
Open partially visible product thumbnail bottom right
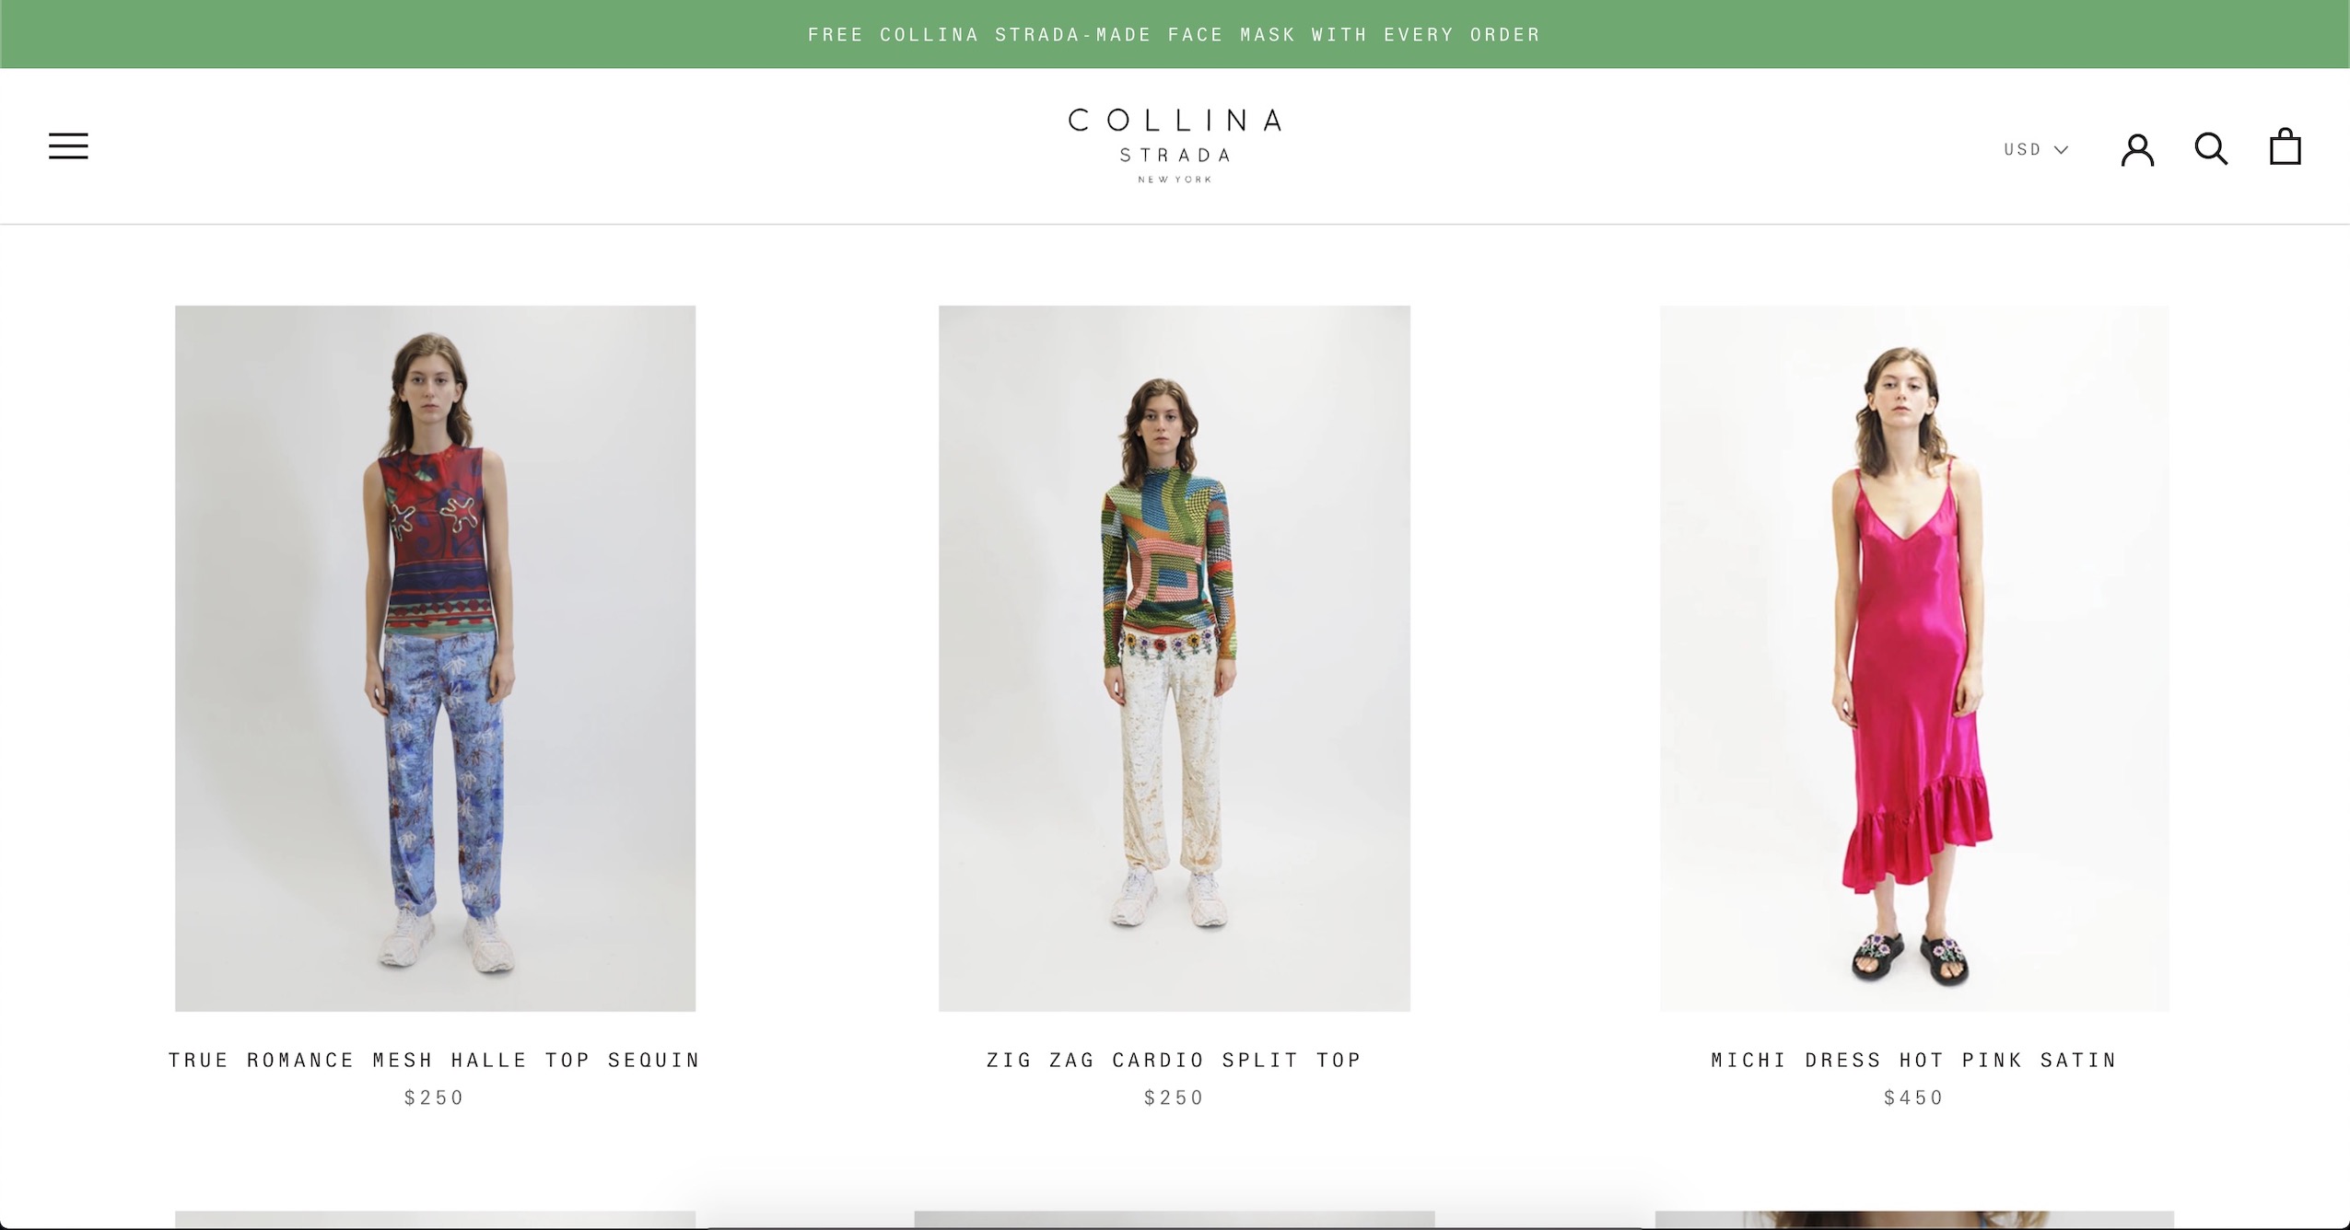[1914, 1220]
